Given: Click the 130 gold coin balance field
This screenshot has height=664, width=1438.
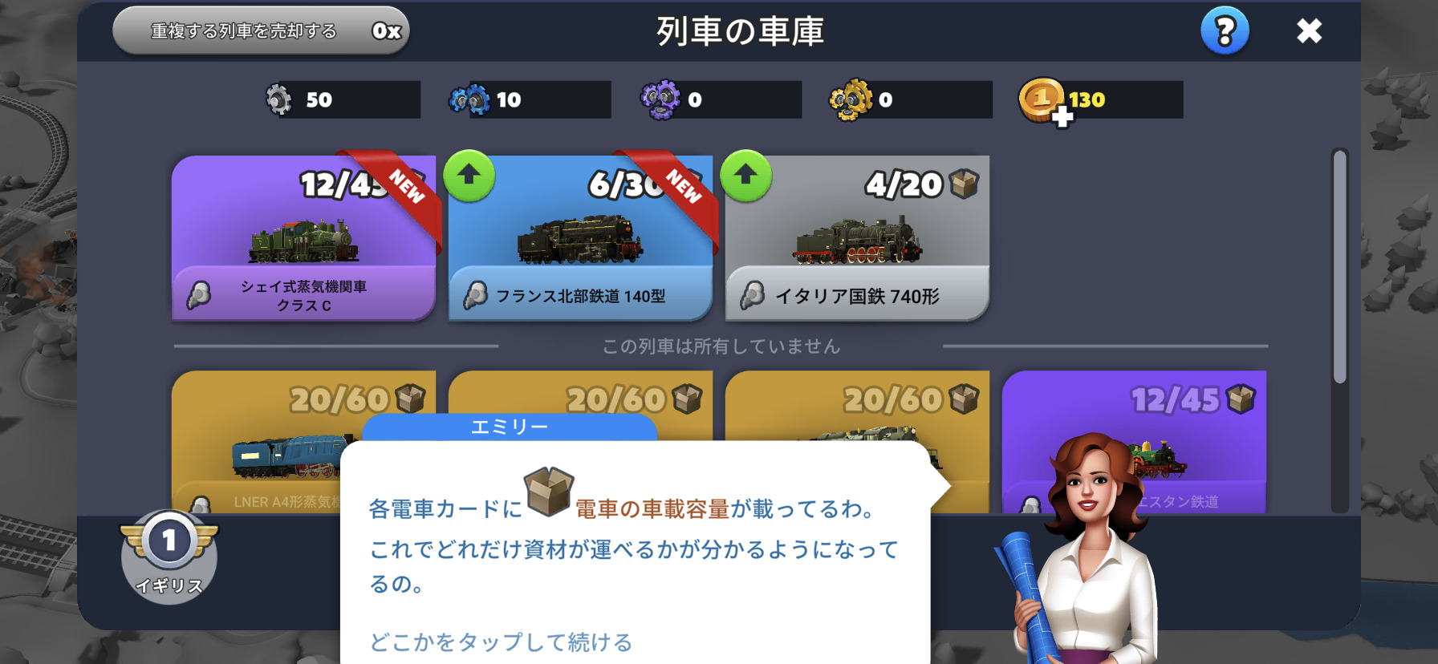Looking at the screenshot, I should coord(1101,100).
